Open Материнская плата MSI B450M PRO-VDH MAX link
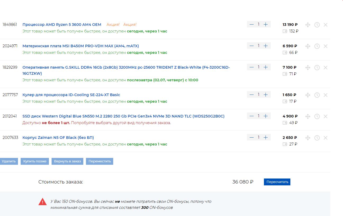This screenshot has height=216, width=343. 81,46
